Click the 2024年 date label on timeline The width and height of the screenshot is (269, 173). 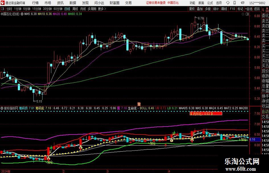[6, 171]
